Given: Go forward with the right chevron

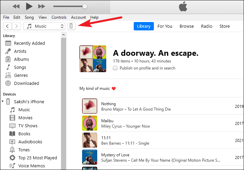Looking at the screenshot, I should point(16,26).
